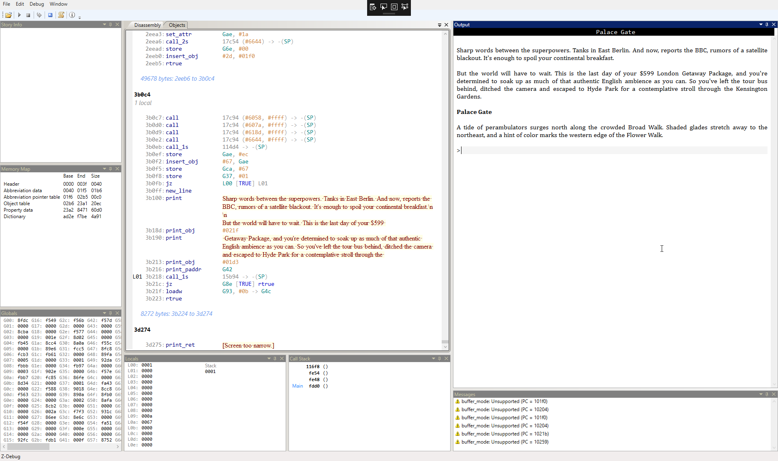Open the Debug menu
This screenshot has height=461, width=778.
[x=36, y=4]
